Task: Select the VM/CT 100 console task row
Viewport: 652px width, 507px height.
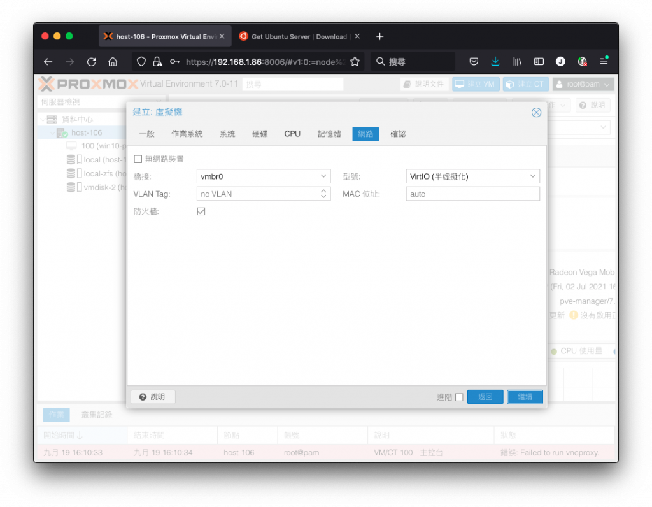Action: point(325,453)
